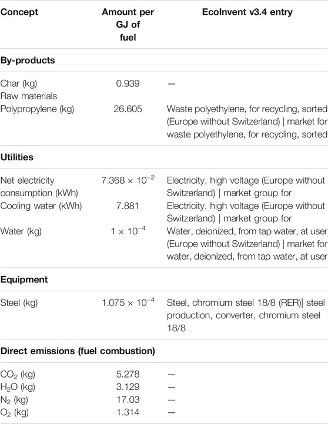The width and height of the screenshot is (328, 424).
Task: Click the N2 amount 17.03
Action: pyautogui.click(x=128, y=400)
